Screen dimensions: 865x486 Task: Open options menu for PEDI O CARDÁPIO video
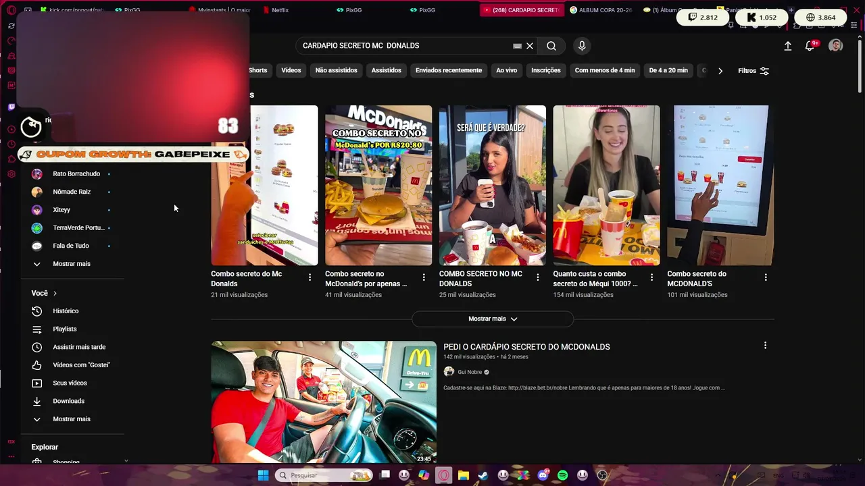765,346
